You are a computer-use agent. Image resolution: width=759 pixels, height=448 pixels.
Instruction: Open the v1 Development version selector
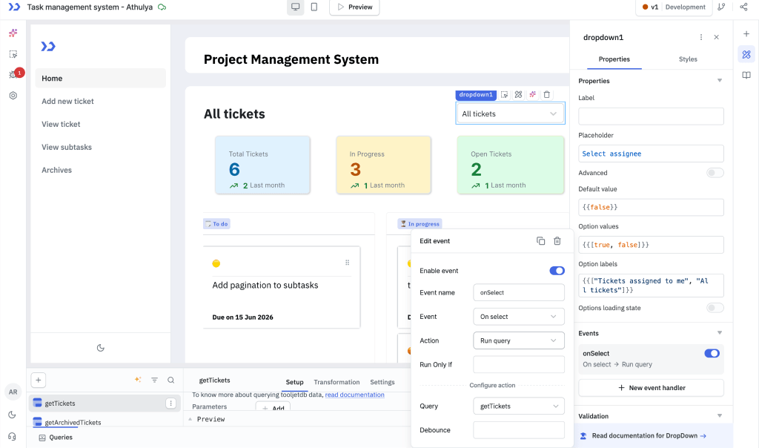coord(673,7)
